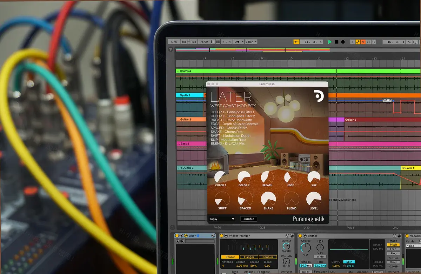Click the Automation Arm icon
The image size is (421, 274).
click(358, 42)
